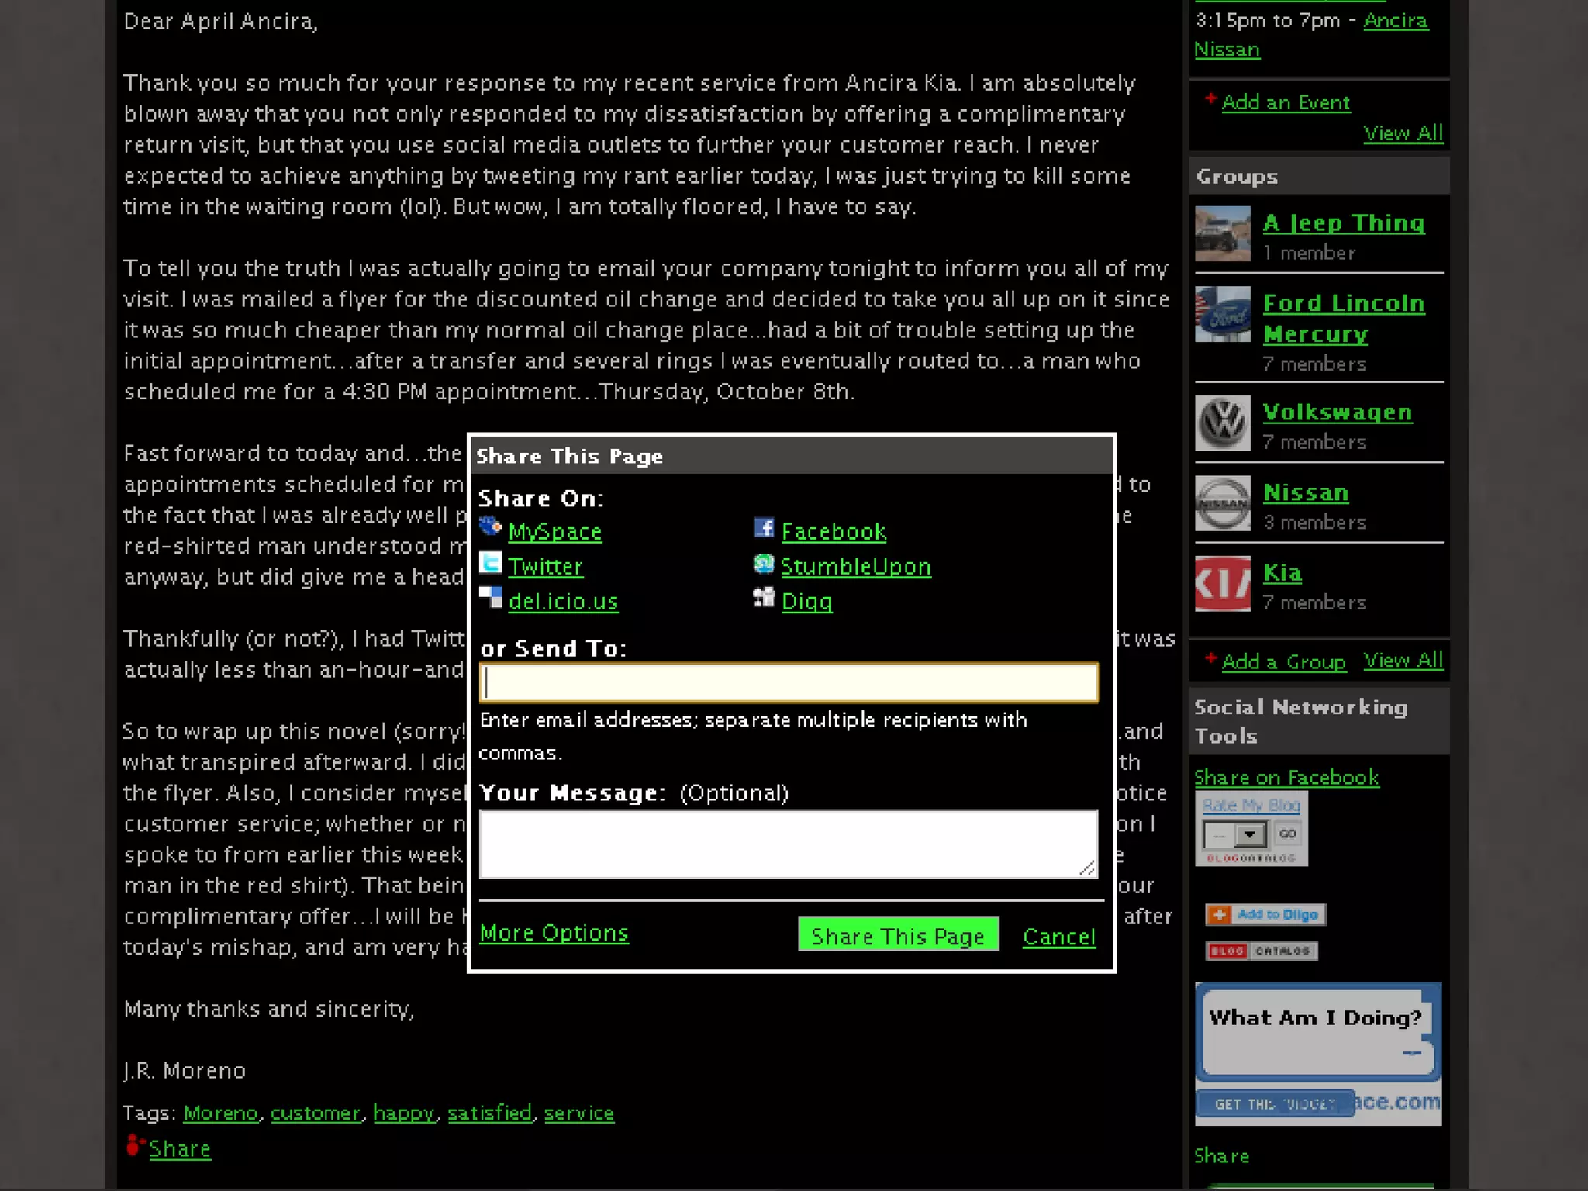Click the del.icio.us icon

pyautogui.click(x=490, y=598)
